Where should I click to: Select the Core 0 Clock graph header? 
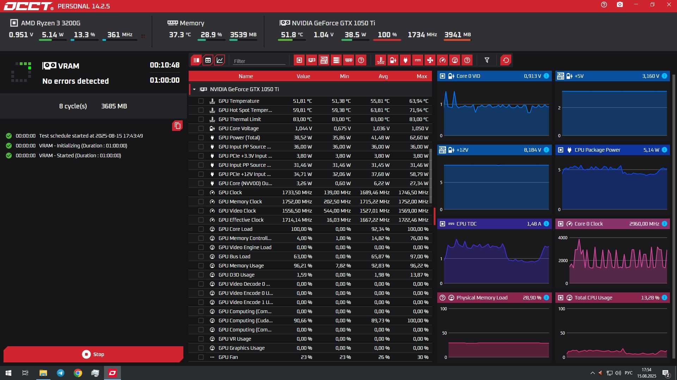click(x=612, y=224)
